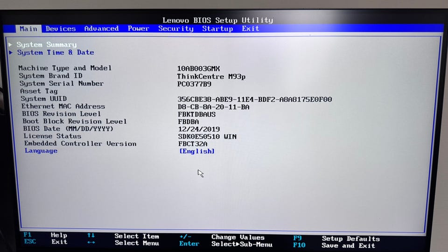Click the Lenovo BIOS Setup Utility title

coord(218,20)
